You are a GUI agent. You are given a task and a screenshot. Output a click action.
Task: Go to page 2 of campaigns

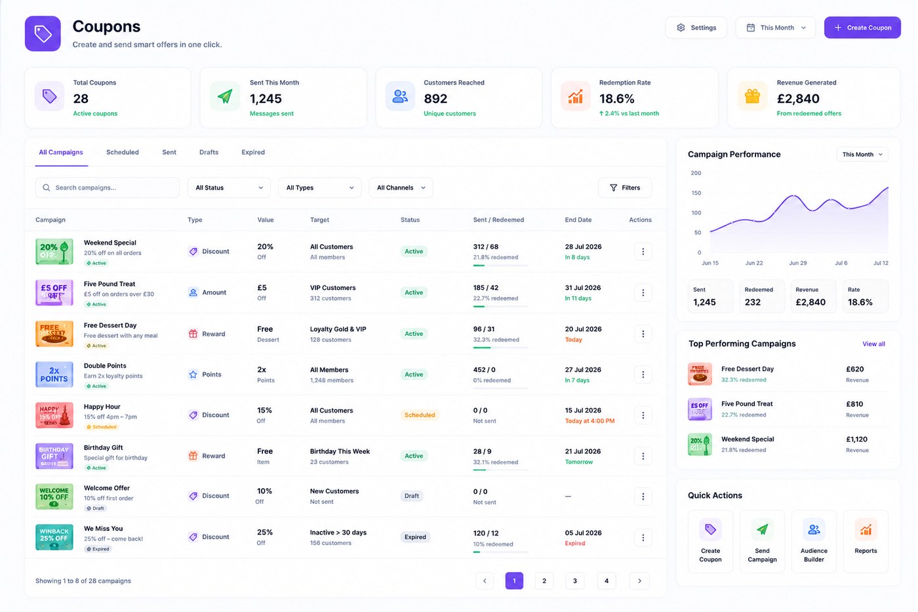click(544, 581)
